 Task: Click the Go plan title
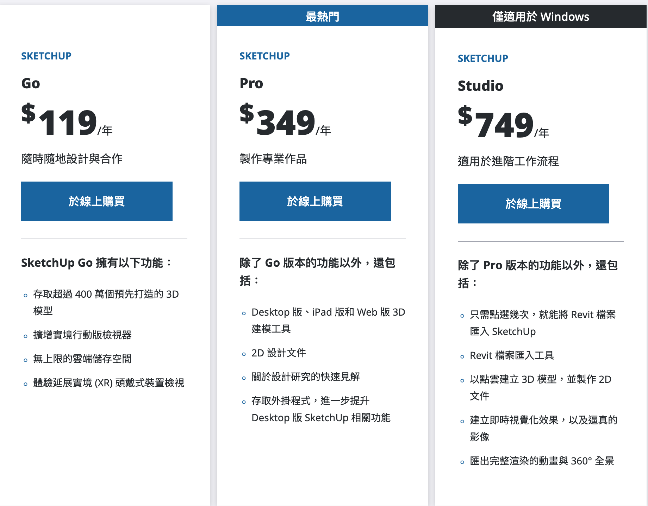(x=31, y=83)
